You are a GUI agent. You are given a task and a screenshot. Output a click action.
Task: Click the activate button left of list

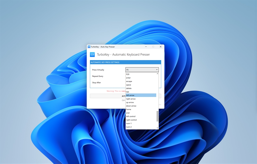[x=108, y=96]
